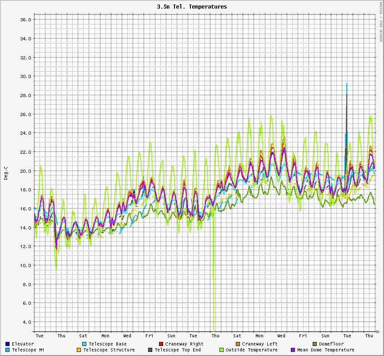Click the cyan Telescope Base color swatch

point(85,344)
